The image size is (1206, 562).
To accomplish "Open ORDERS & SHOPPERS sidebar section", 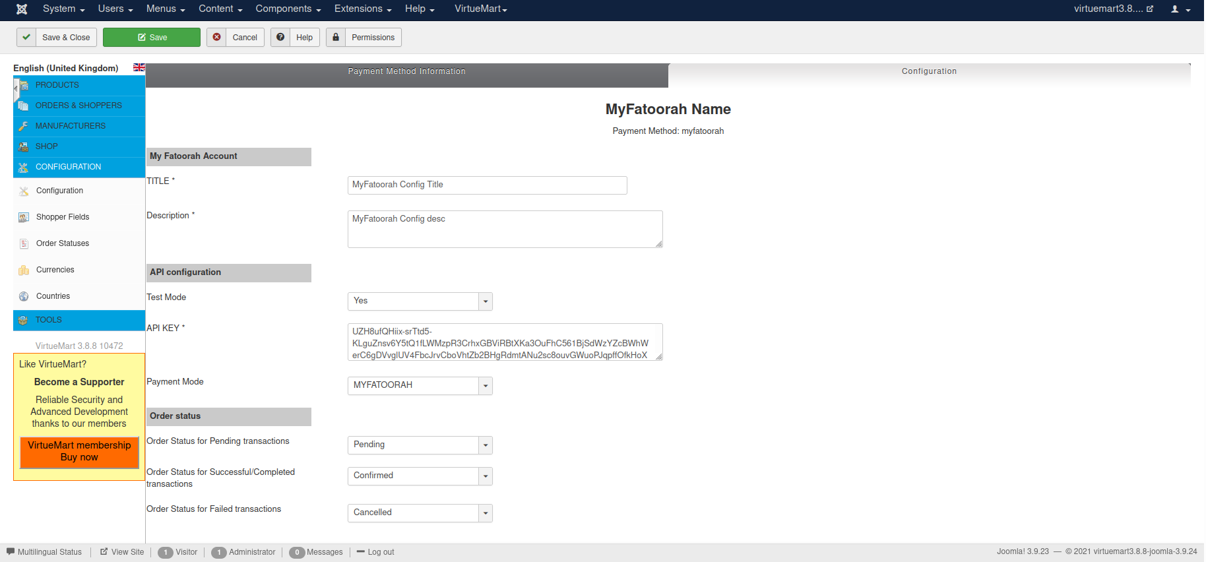I will [x=79, y=106].
